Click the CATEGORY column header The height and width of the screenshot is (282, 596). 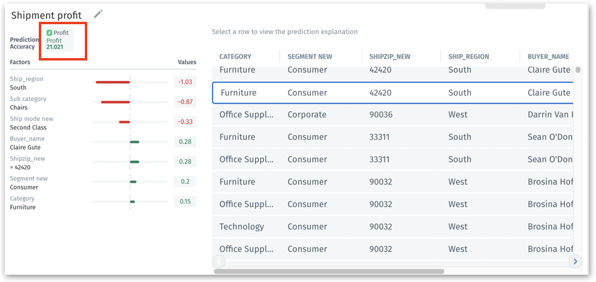235,57
